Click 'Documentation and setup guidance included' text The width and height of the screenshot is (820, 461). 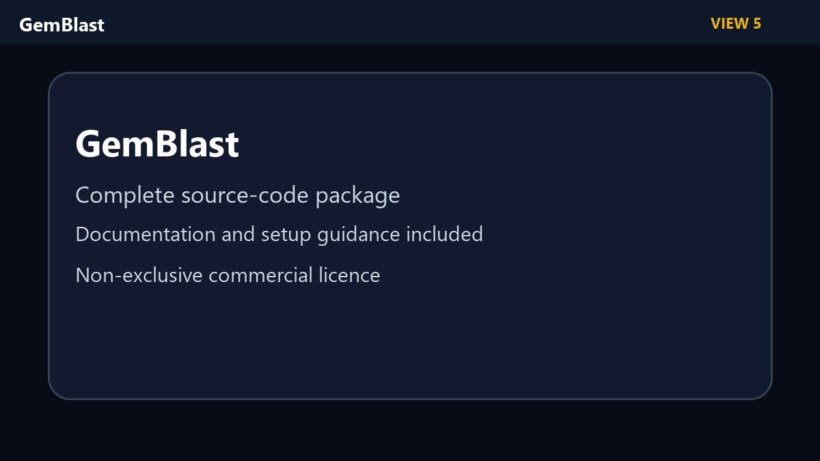279,234
